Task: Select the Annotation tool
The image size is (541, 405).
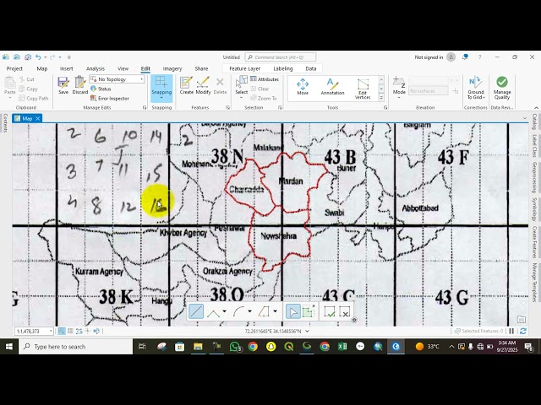Action: 332,86
